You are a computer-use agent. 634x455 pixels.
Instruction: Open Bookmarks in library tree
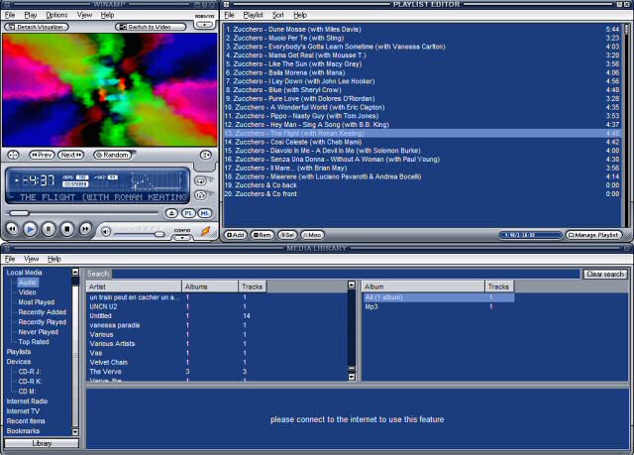pyautogui.click(x=23, y=431)
